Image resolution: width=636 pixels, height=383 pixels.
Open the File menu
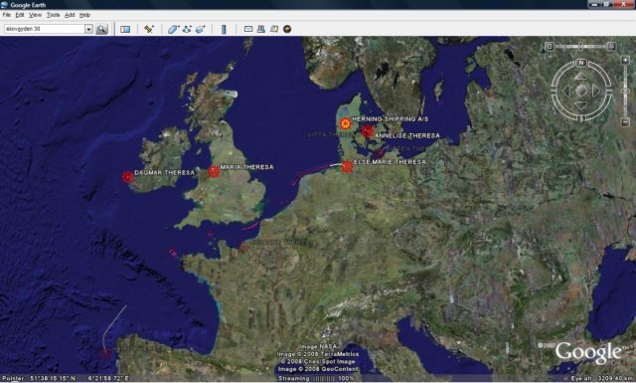(x=7, y=15)
